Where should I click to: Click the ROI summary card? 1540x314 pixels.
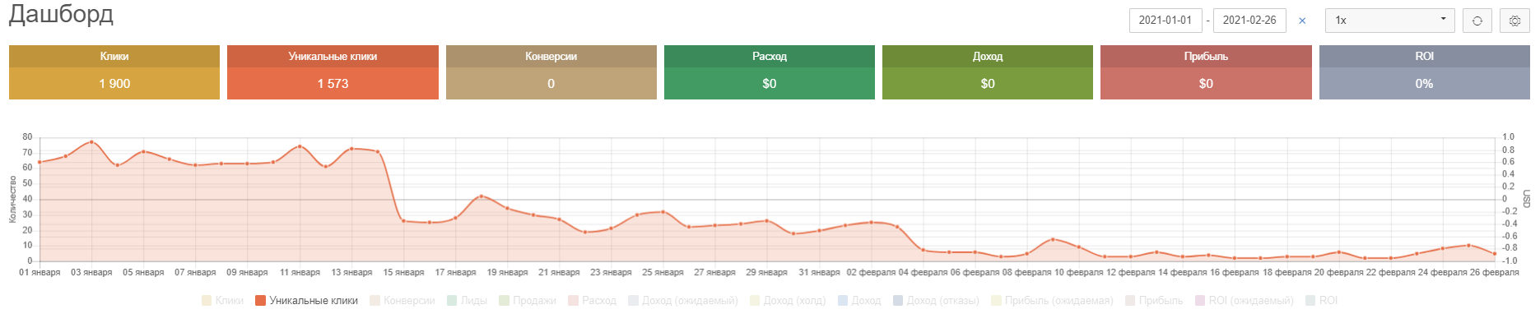click(x=1424, y=72)
